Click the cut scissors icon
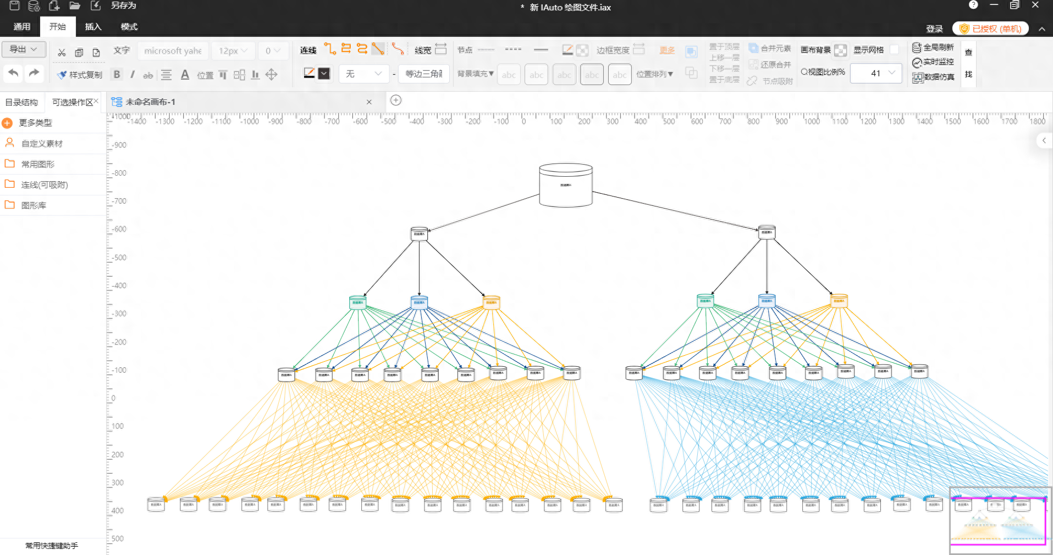This screenshot has width=1053, height=555. coord(62,52)
